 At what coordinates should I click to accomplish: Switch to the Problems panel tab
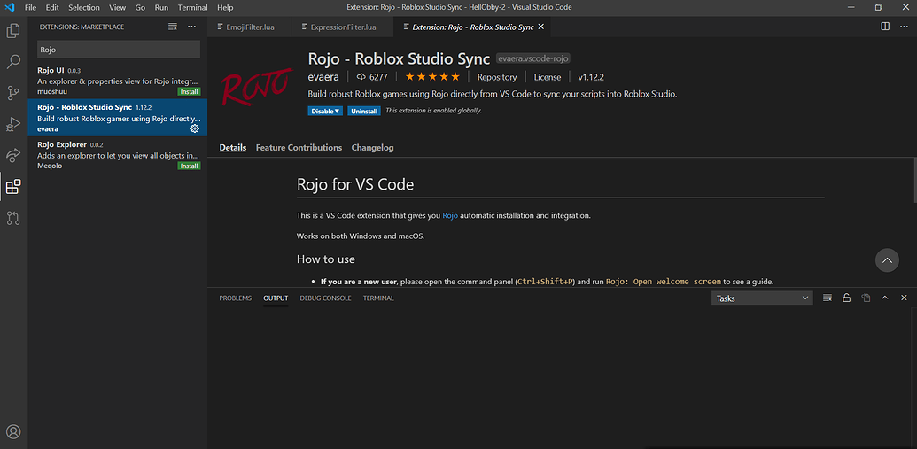(x=235, y=298)
